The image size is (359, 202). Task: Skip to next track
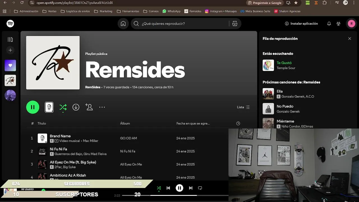[191, 188]
